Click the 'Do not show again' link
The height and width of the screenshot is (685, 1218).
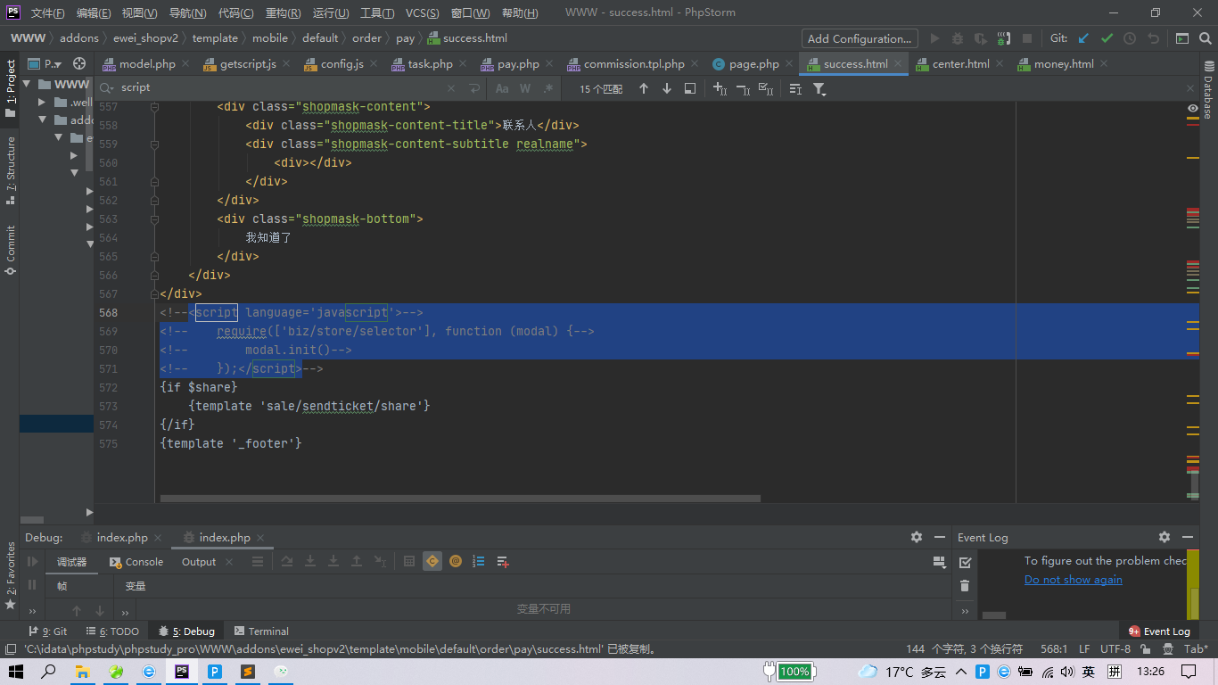pos(1073,580)
